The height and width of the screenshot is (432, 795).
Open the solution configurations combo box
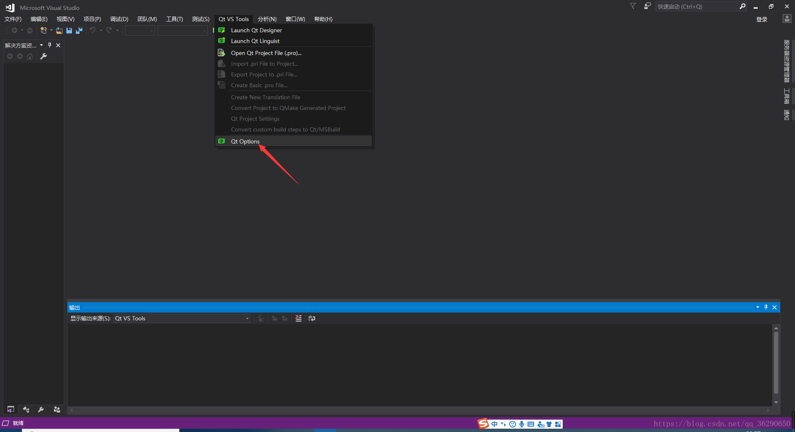pyautogui.click(x=140, y=30)
